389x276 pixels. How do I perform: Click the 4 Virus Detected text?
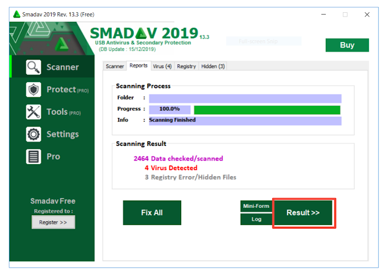171,168
